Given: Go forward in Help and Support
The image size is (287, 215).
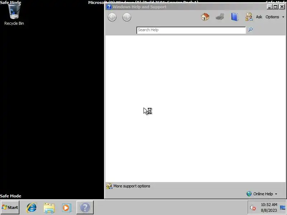Looking at the screenshot, I should click(127, 17).
